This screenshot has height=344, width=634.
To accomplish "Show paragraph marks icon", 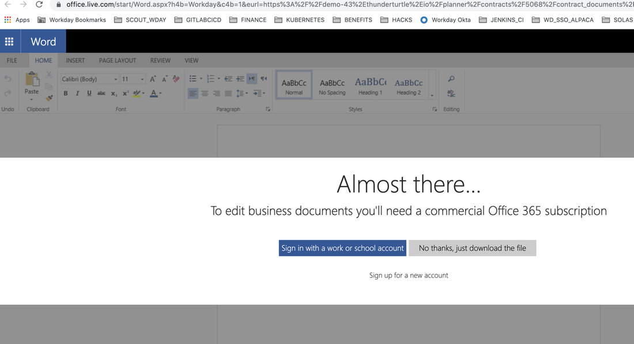I will tap(263, 78).
